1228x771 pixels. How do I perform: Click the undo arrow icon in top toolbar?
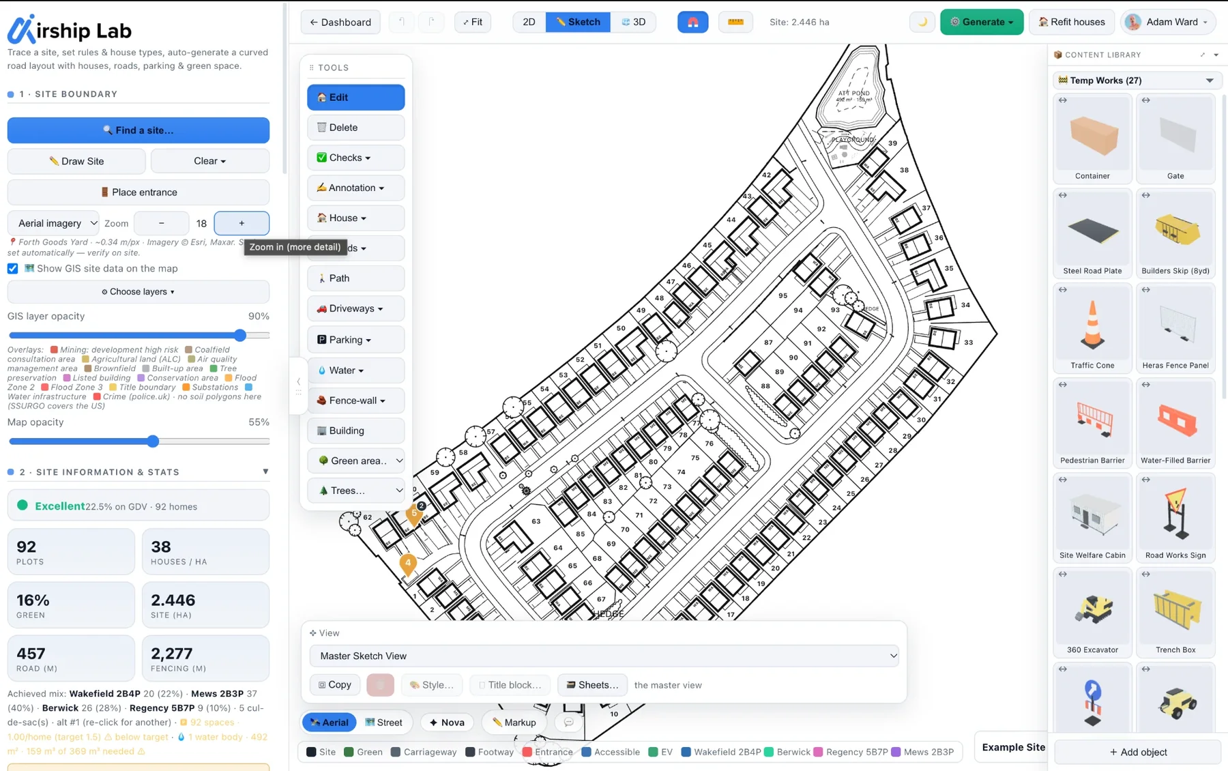[x=402, y=22]
